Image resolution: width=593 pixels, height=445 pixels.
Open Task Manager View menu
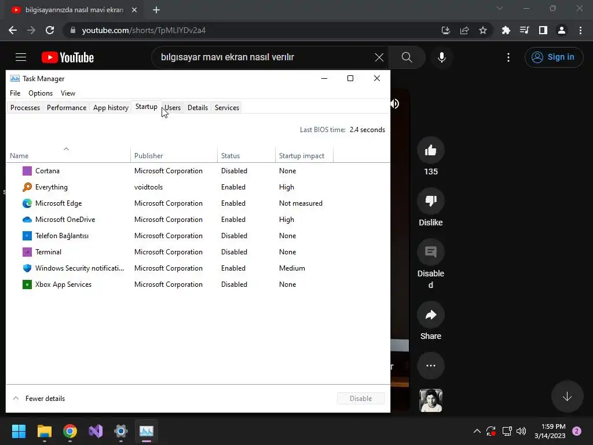[68, 93]
